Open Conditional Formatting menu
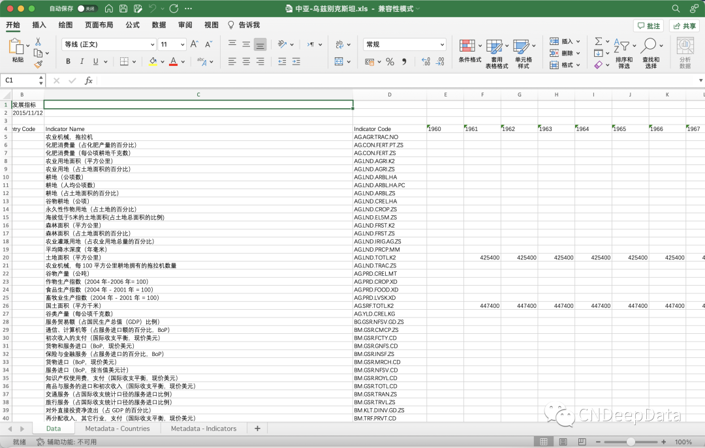This screenshot has height=448, width=705. point(470,50)
